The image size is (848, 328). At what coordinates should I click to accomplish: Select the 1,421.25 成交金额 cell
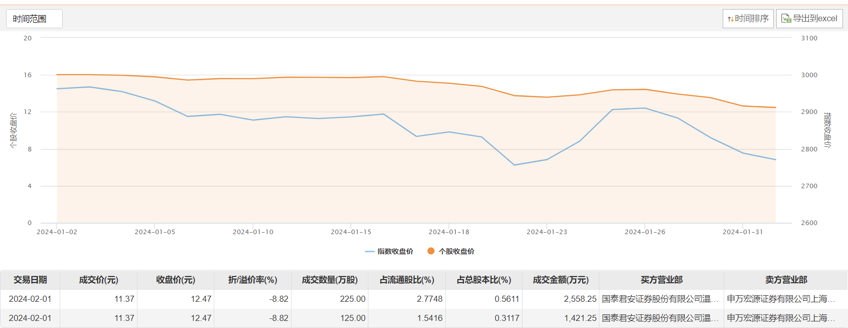coord(560,318)
